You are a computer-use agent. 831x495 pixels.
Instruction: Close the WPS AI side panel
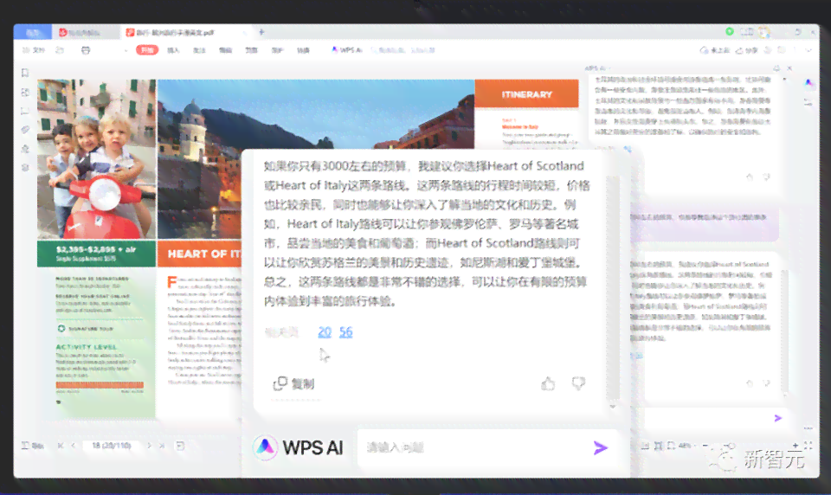tap(789, 68)
